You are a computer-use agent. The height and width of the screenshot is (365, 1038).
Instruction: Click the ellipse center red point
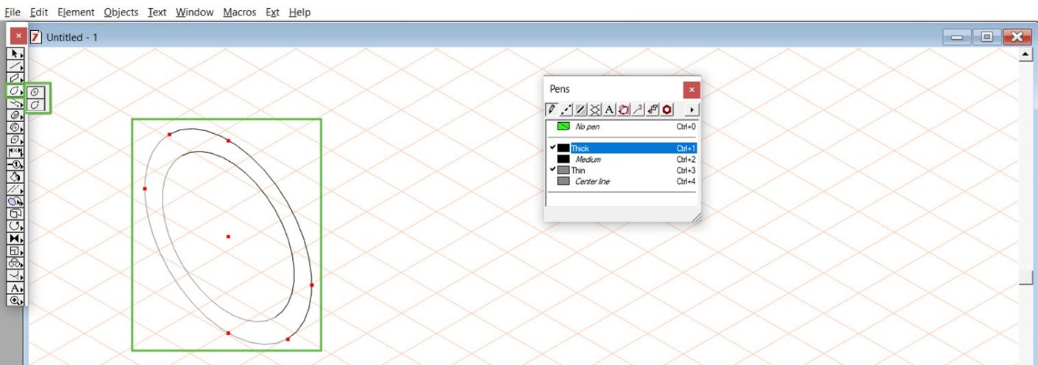tap(228, 236)
